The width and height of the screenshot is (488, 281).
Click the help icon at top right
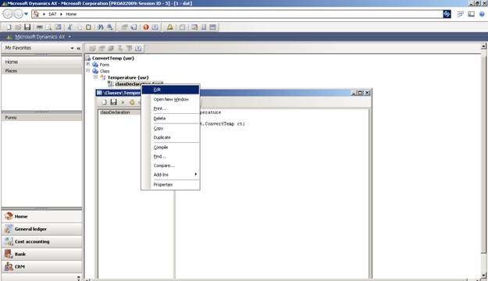tap(482, 14)
